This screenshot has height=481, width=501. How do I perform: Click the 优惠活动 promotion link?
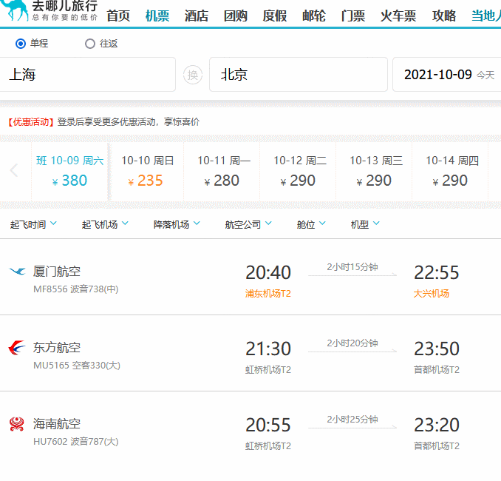coord(31,122)
